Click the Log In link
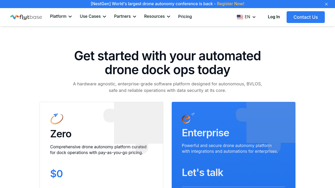Image resolution: width=335 pixels, height=188 pixels. [x=274, y=17]
